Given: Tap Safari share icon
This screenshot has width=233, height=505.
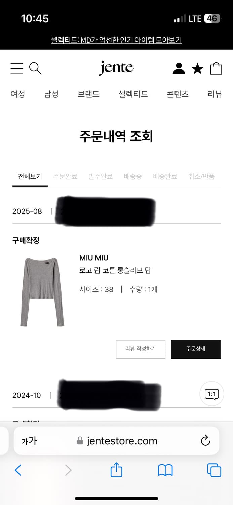Looking at the screenshot, I should pos(116,470).
